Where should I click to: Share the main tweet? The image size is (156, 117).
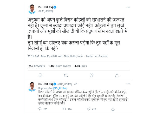[117, 75]
